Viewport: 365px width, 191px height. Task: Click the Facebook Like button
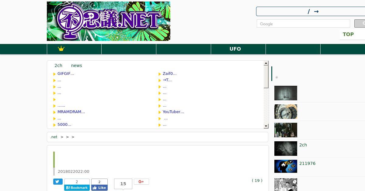pos(99,188)
